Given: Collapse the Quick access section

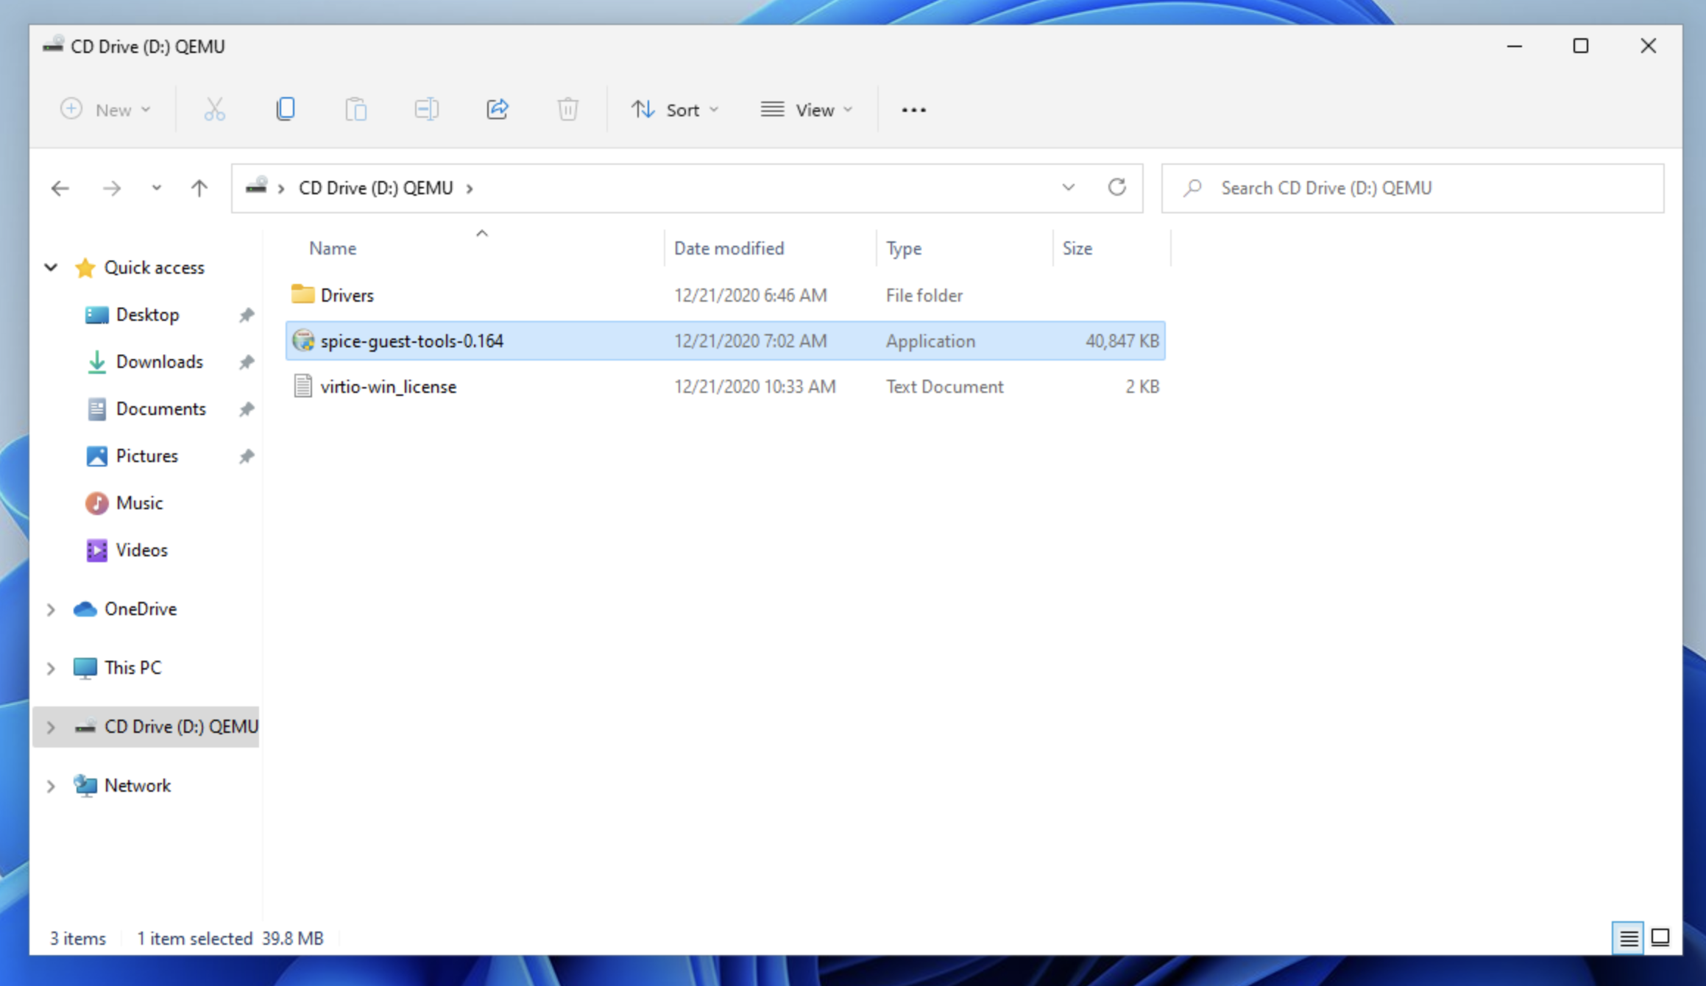Looking at the screenshot, I should point(51,267).
